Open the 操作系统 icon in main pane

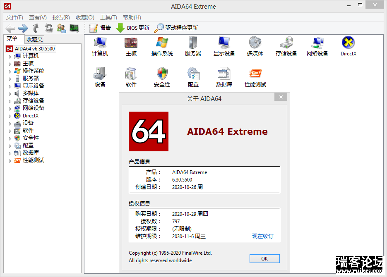point(162,47)
